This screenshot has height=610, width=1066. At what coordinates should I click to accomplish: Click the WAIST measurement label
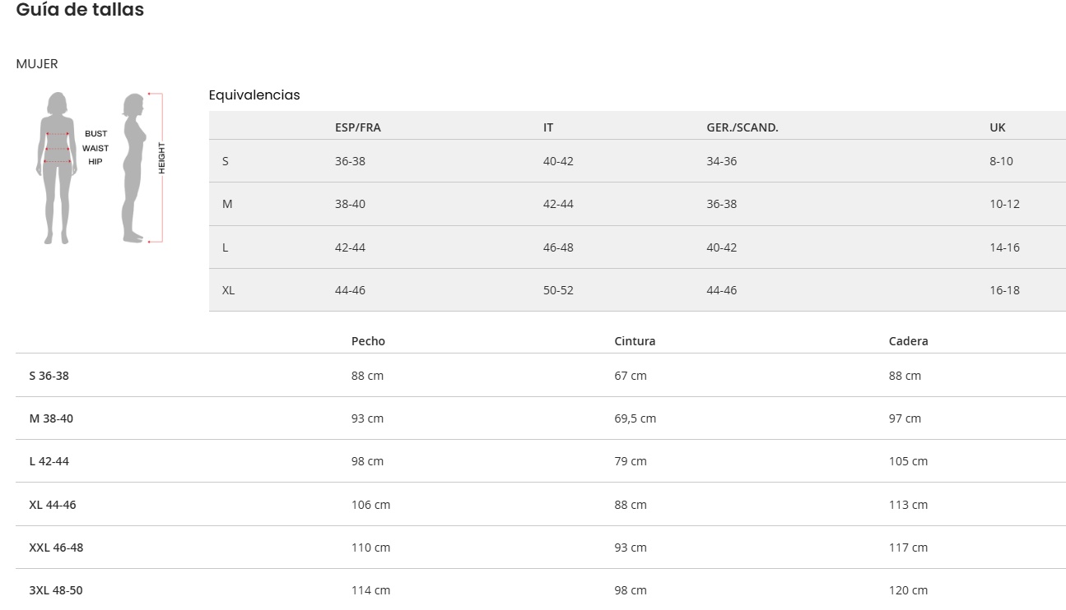tap(95, 149)
